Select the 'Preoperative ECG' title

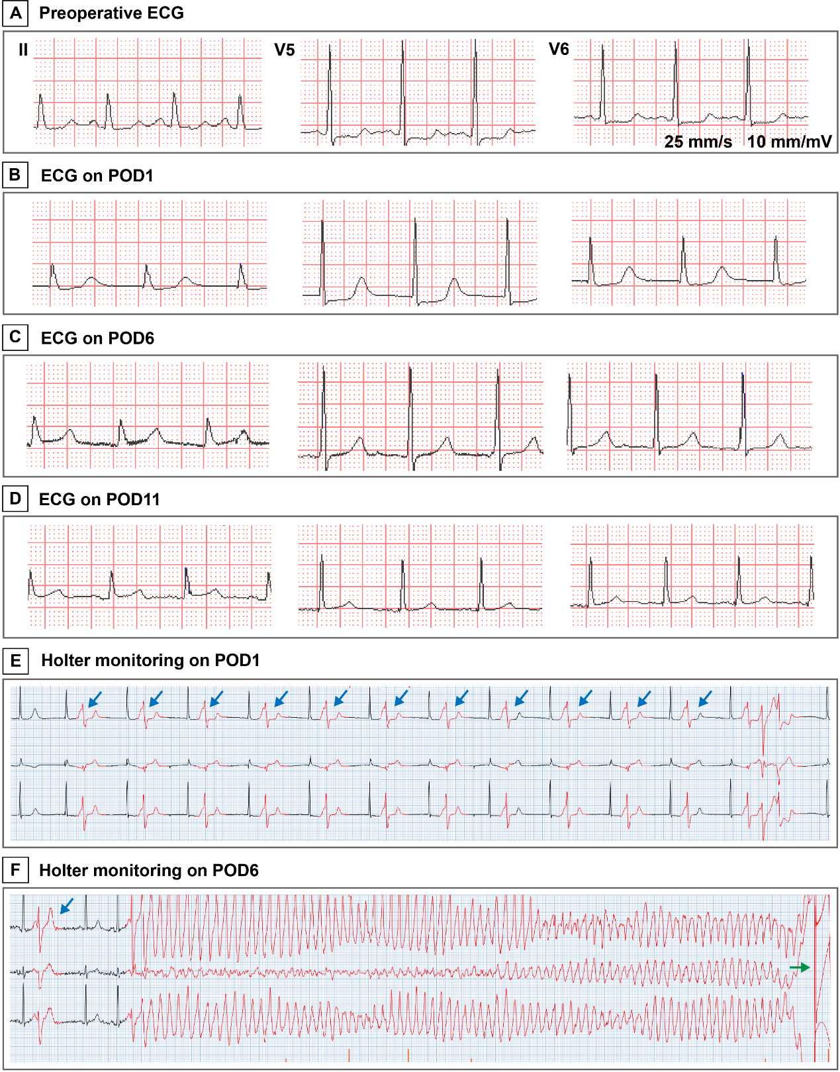[111, 13]
